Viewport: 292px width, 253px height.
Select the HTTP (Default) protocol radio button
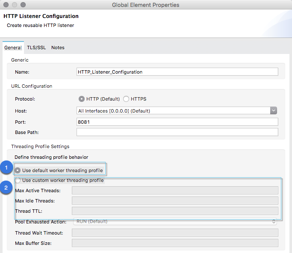coord(82,99)
